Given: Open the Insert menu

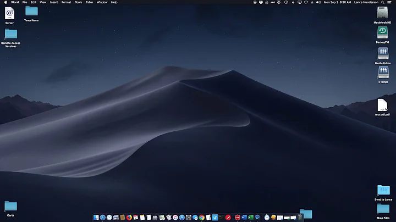Looking at the screenshot, I should (54, 2).
